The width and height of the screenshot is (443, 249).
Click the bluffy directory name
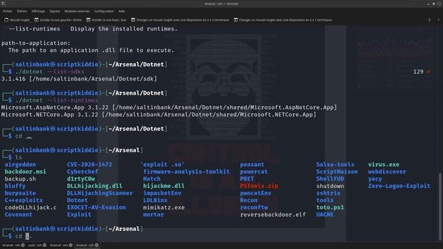click(x=15, y=186)
